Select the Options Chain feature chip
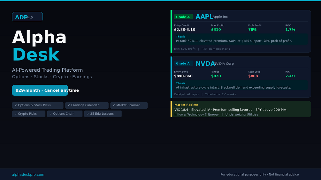321x180 pixels. click(65, 114)
